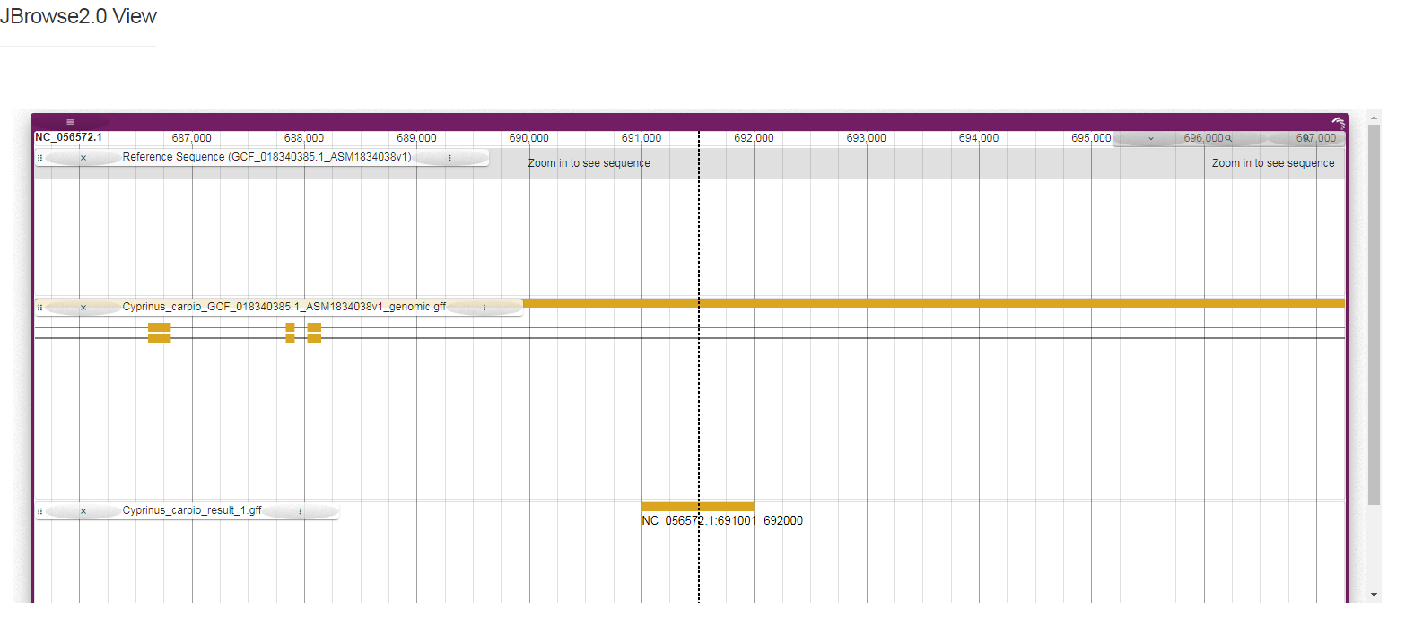1405x627 pixels.
Task: Close the Reference Sequence track
Action: pyautogui.click(x=83, y=157)
